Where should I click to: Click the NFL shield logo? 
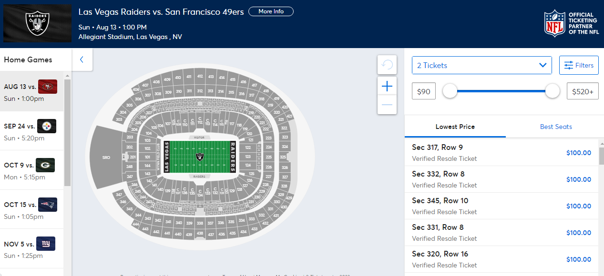[x=555, y=24]
